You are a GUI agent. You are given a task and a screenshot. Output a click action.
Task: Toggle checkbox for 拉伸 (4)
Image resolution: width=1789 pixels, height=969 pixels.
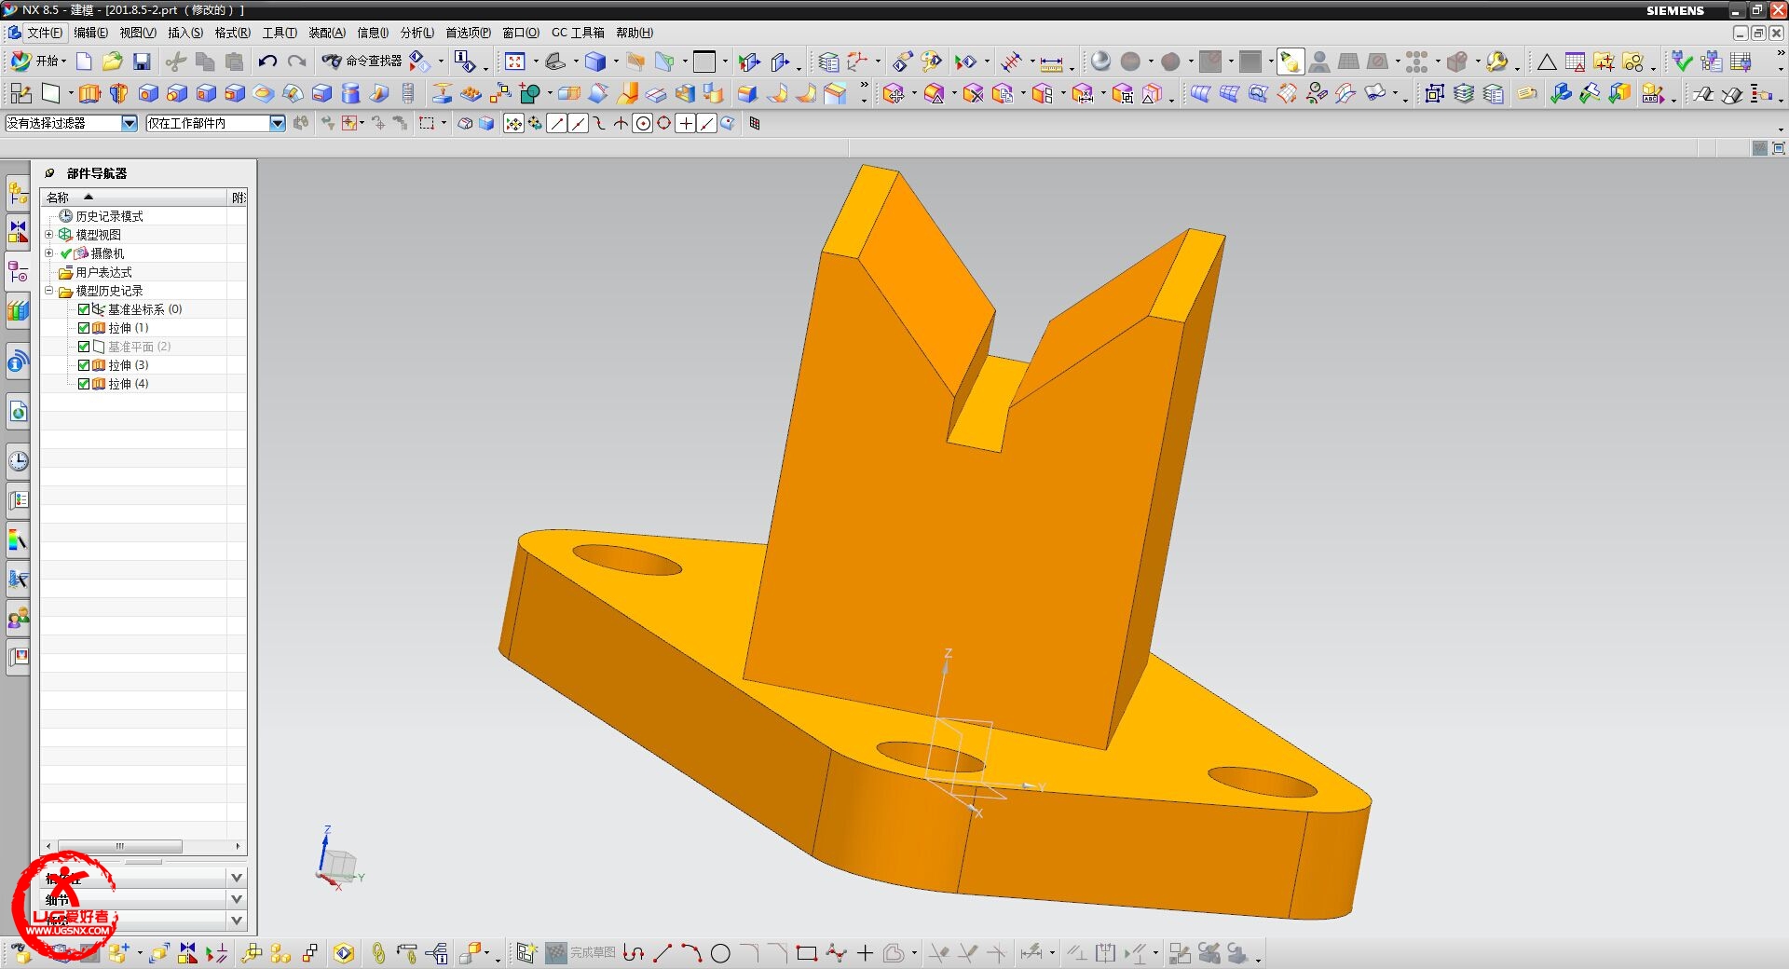pyautogui.click(x=84, y=384)
